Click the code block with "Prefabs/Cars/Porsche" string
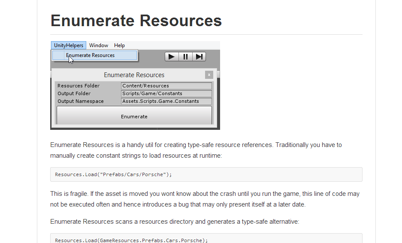Screen dimensions: 402x243 pyautogui.click(x=206, y=174)
